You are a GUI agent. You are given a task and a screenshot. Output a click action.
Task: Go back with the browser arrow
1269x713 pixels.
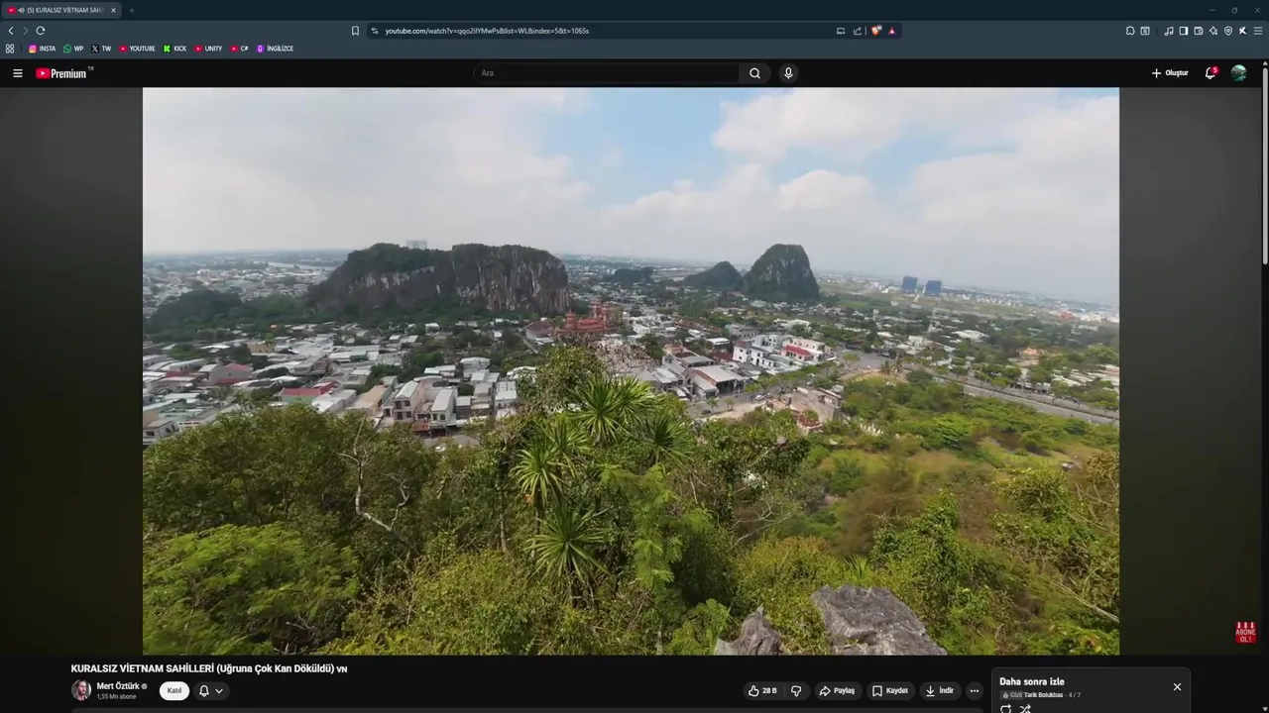[11, 31]
